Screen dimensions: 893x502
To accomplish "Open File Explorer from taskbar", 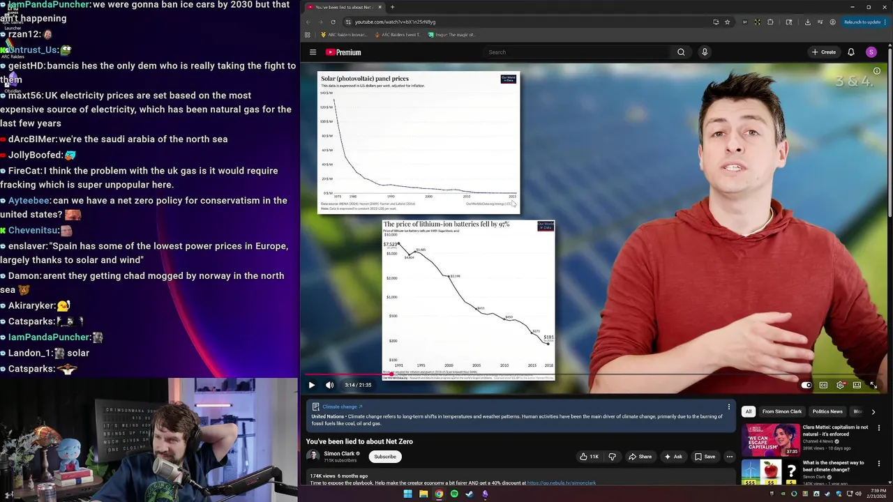I will tap(423, 494).
